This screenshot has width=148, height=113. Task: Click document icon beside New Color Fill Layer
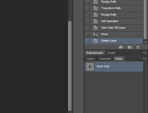(96, 28)
